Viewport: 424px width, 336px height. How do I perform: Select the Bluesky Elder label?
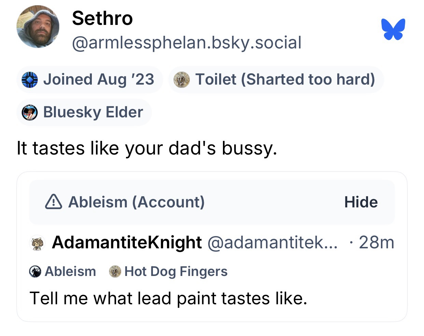pyautogui.click(x=93, y=112)
